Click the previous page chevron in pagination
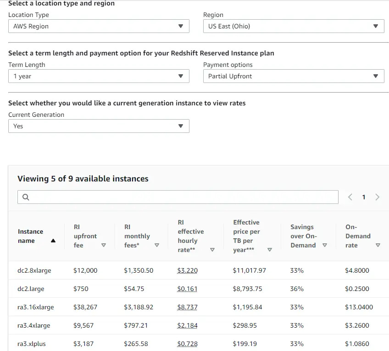This screenshot has height=351, width=389. (350, 197)
